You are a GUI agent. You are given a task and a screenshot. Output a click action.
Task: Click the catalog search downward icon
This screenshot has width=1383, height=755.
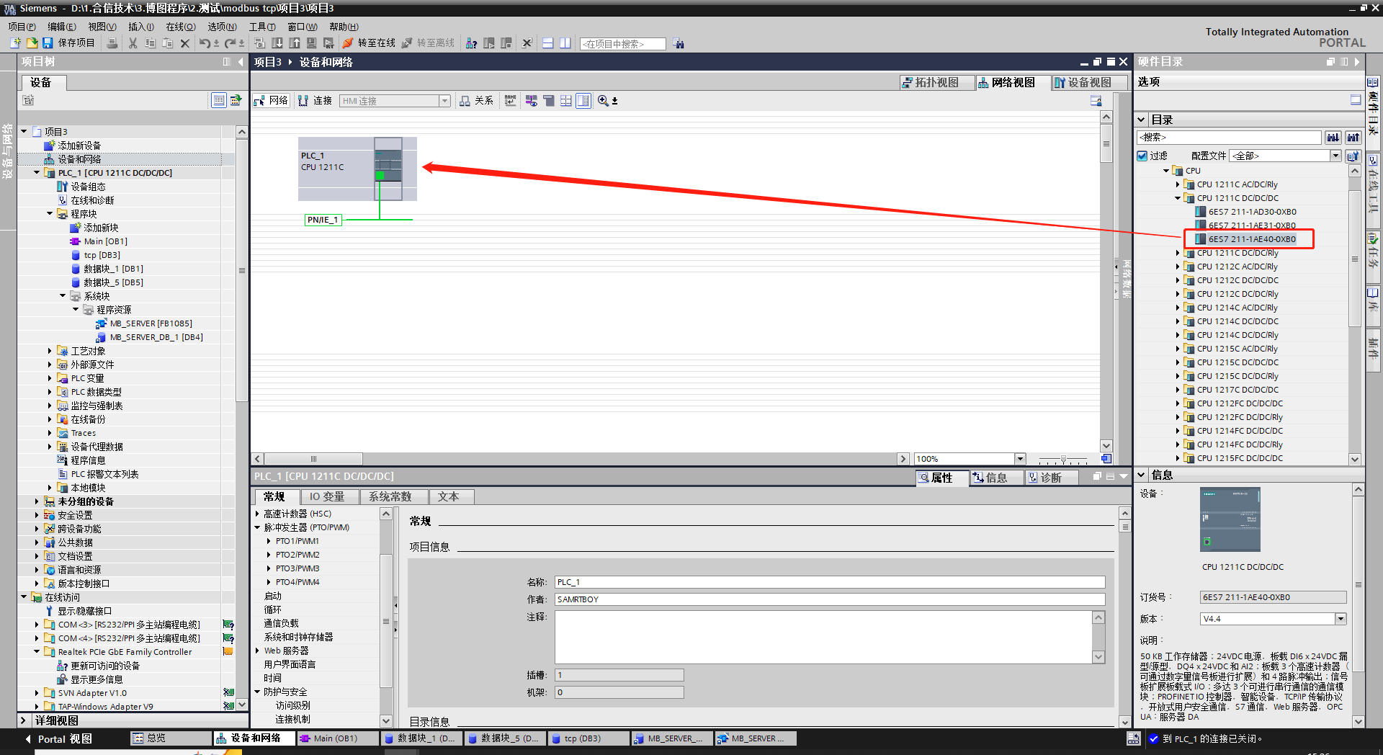(1333, 137)
